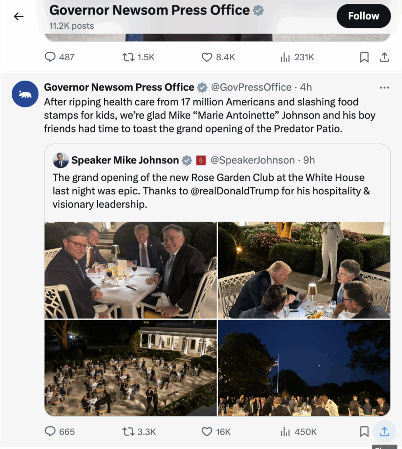Bookmark the top post
Image resolution: width=402 pixels, height=449 pixels.
coord(364,57)
